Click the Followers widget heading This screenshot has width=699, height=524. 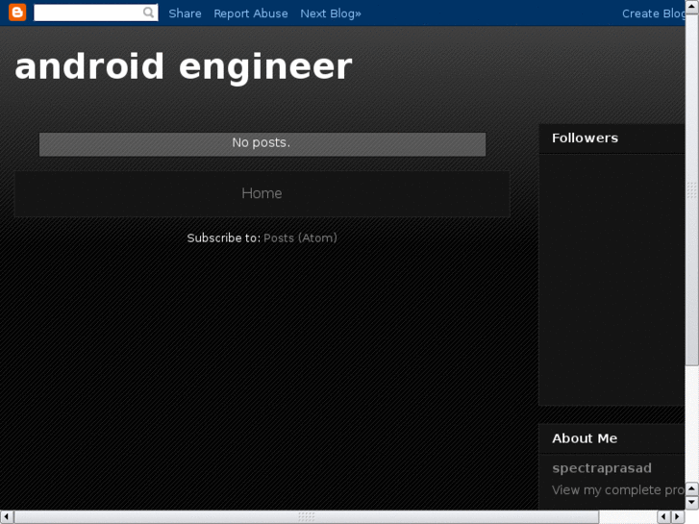click(585, 137)
